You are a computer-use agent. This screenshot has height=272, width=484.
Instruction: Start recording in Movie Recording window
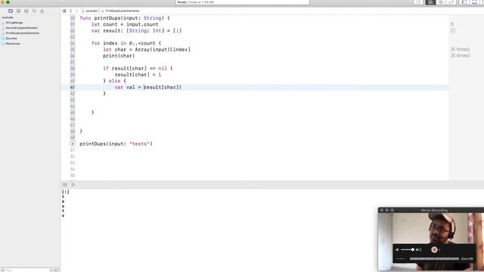coord(434,249)
